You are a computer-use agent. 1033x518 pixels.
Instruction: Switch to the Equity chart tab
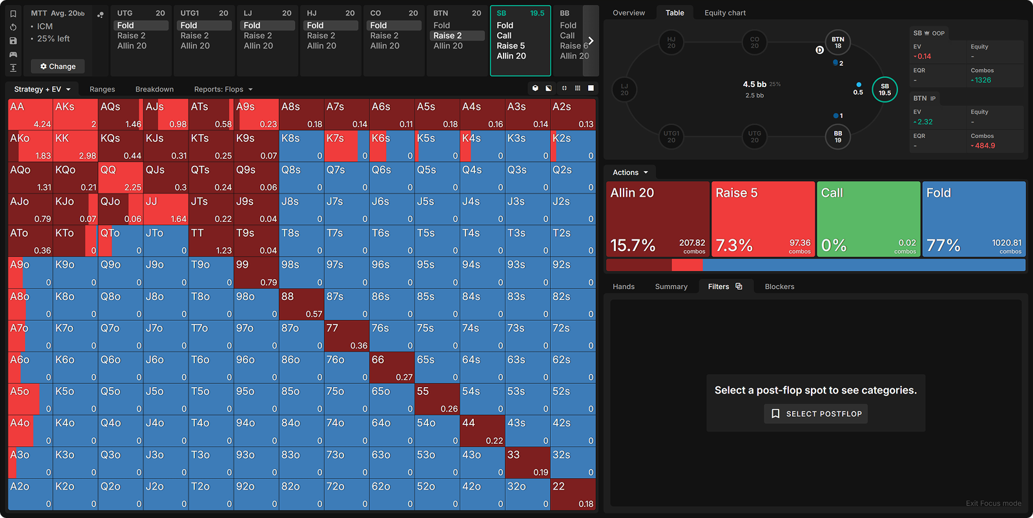pos(724,13)
